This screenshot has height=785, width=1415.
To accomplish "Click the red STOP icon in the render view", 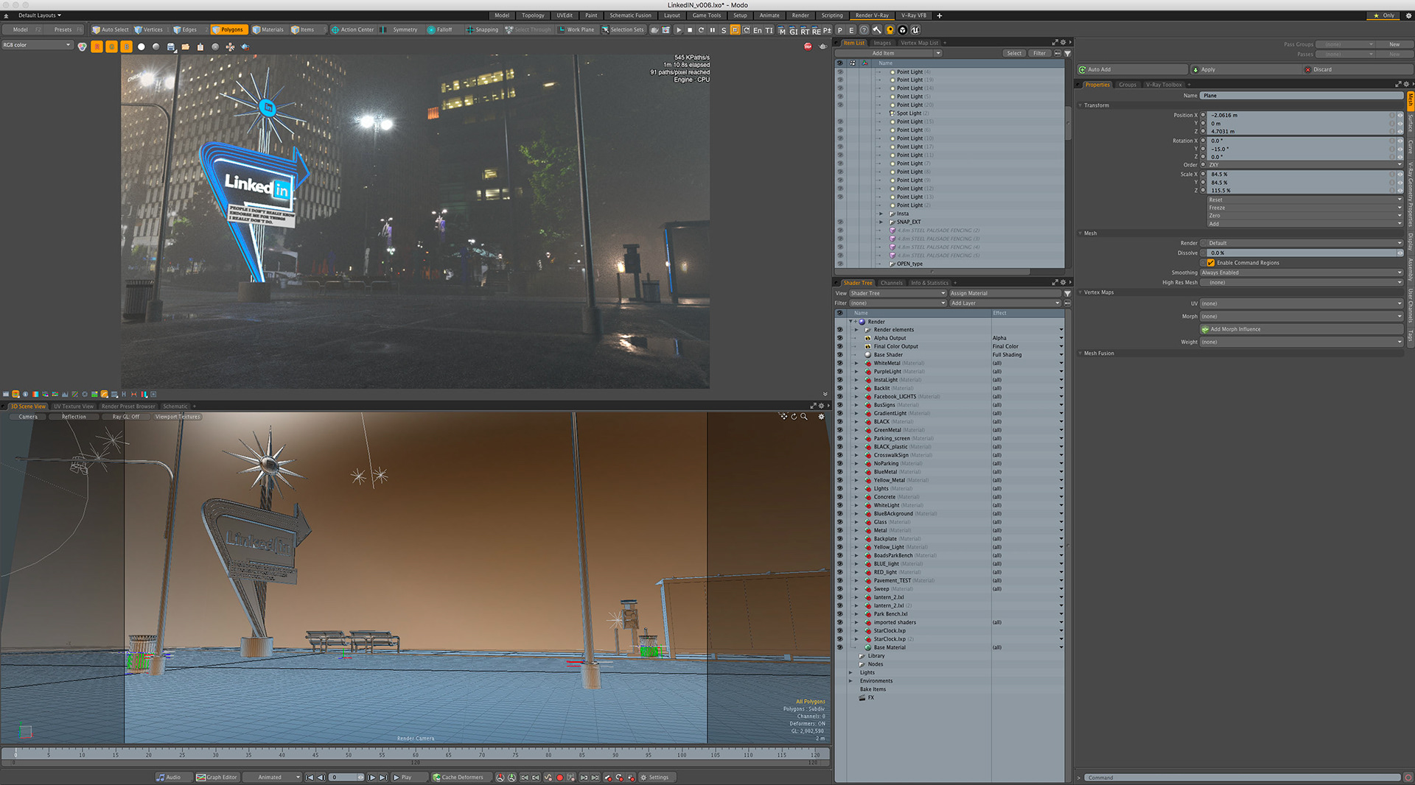I will [808, 46].
